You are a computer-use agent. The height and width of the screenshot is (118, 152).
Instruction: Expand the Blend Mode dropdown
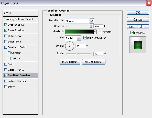92,21
